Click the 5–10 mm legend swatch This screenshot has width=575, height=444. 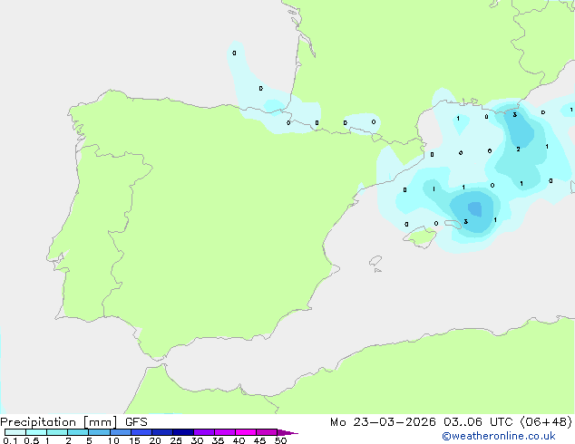click(x=100, y=432)
